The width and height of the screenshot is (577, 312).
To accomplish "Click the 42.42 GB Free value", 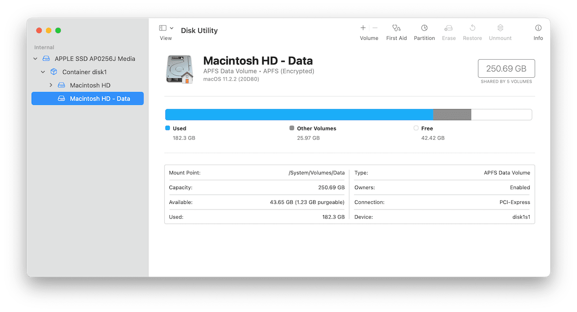I will click(x=433, y=138).
